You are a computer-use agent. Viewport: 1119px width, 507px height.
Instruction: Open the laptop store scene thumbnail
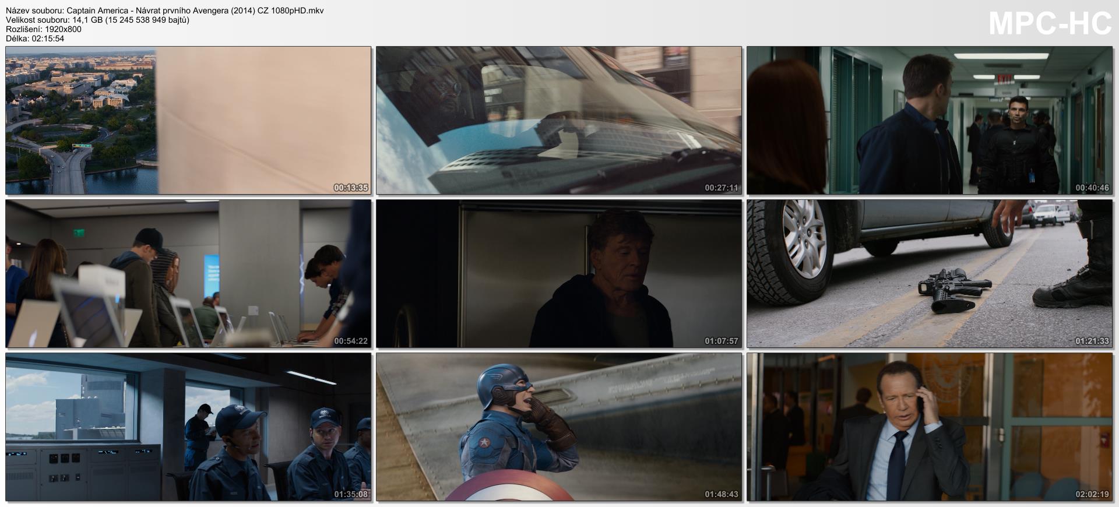pos(188,273)
